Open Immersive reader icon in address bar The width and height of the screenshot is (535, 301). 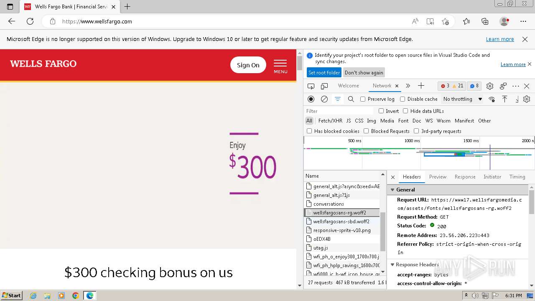coord(430,21)
